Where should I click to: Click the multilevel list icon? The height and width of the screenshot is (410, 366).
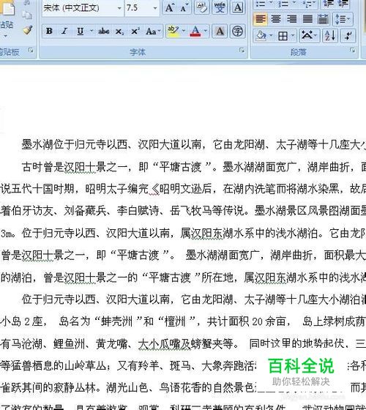pos(308,4)
